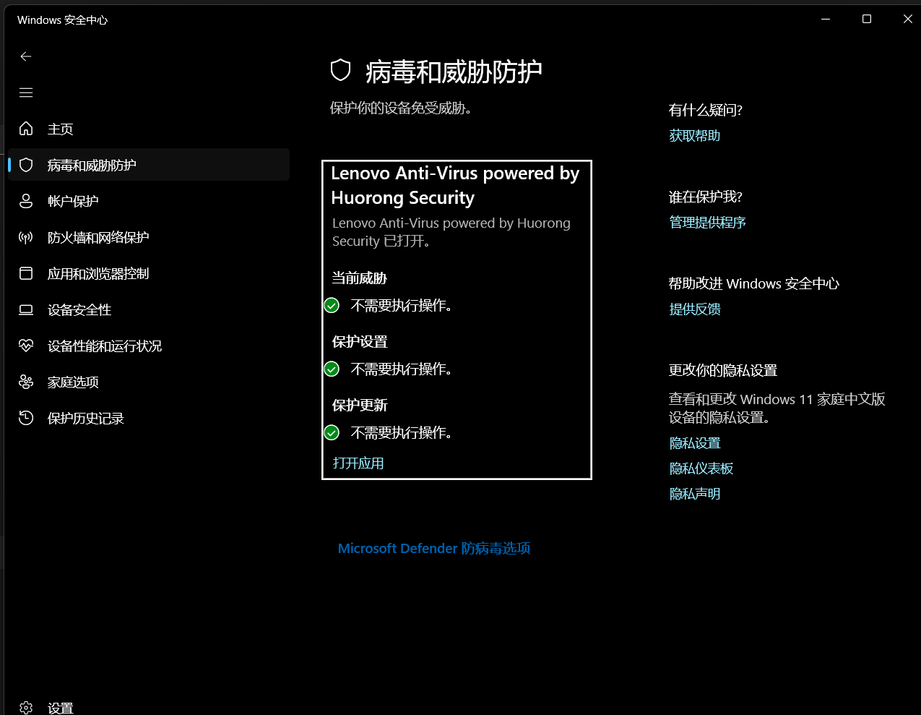Click the 当前威胁 heading
Screen dimensions: 921x715
[x=360, y=278]
